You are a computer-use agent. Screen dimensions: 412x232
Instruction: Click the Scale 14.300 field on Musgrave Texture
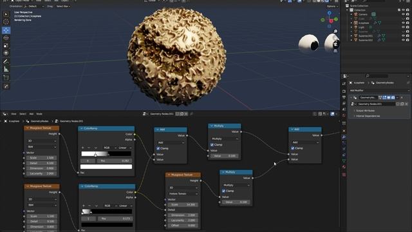pos(183,205)
